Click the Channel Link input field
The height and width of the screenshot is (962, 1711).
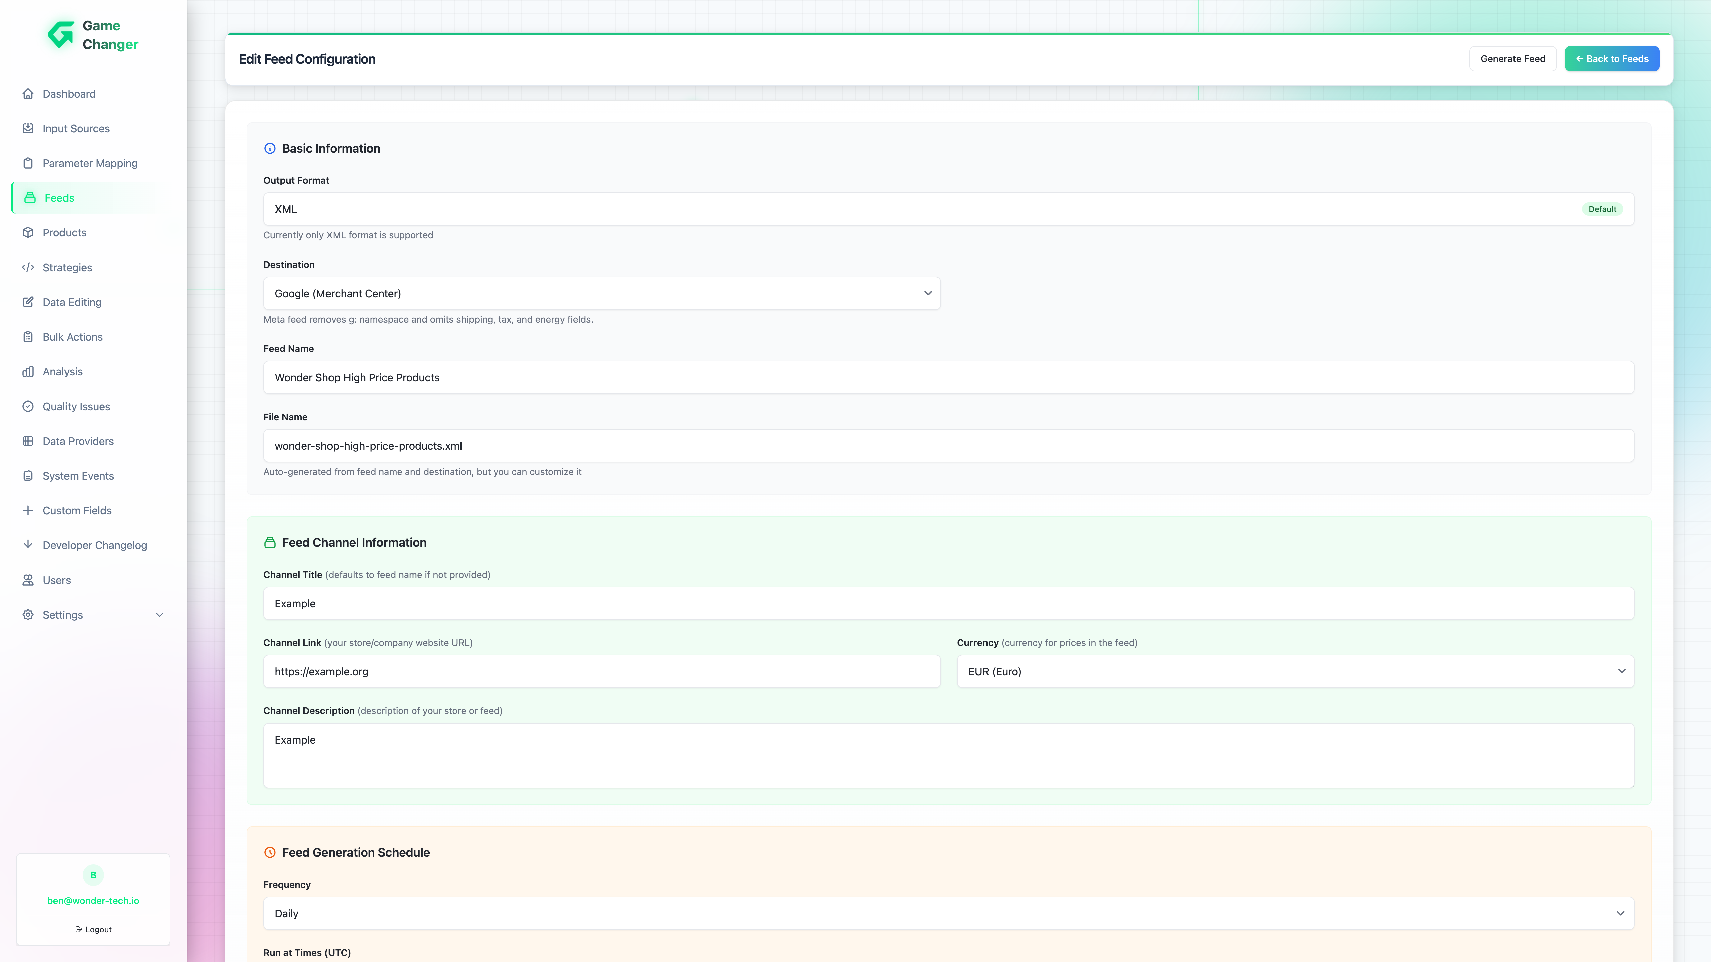pos(602,672)
